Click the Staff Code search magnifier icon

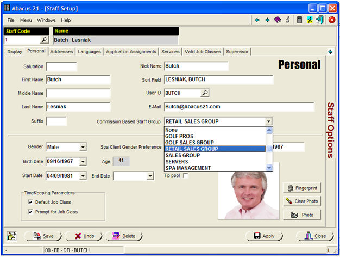click(x=44, y=40)
